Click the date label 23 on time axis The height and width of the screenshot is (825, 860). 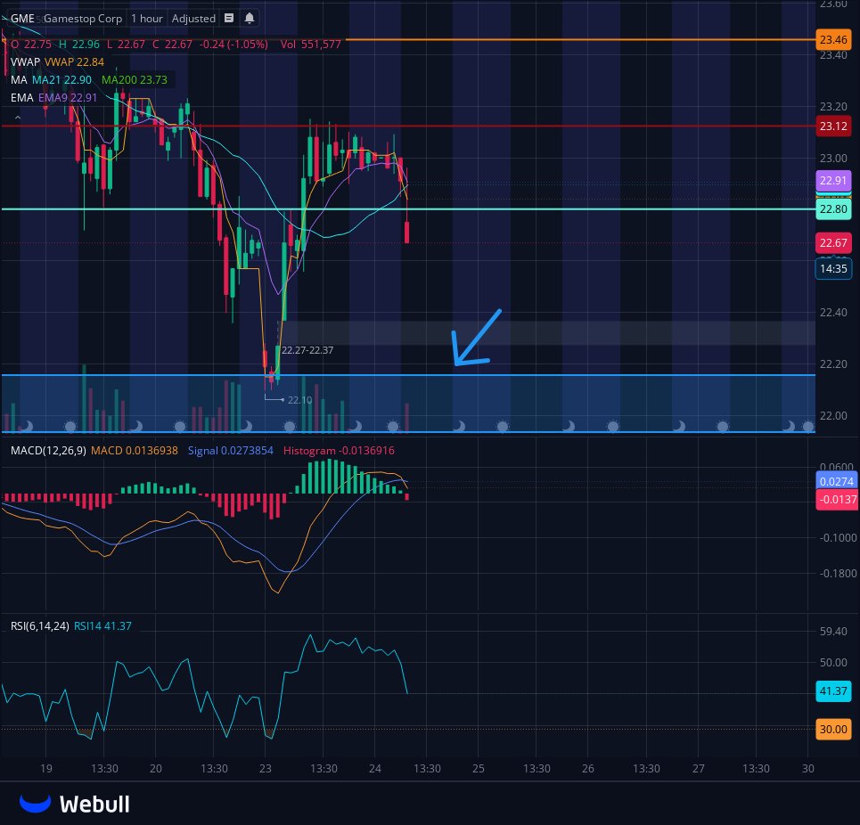click(266, 769)
